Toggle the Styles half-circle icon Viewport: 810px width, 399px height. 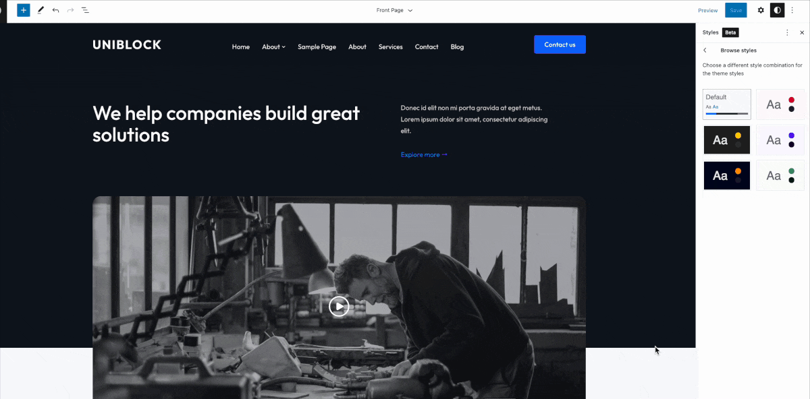click(778, 10)
